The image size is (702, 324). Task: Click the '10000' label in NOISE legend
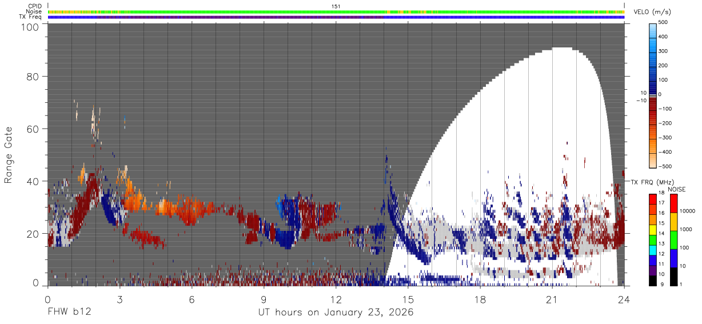688,211
